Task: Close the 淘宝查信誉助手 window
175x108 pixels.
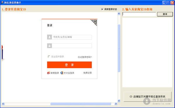Action: [x=172, y=3]
